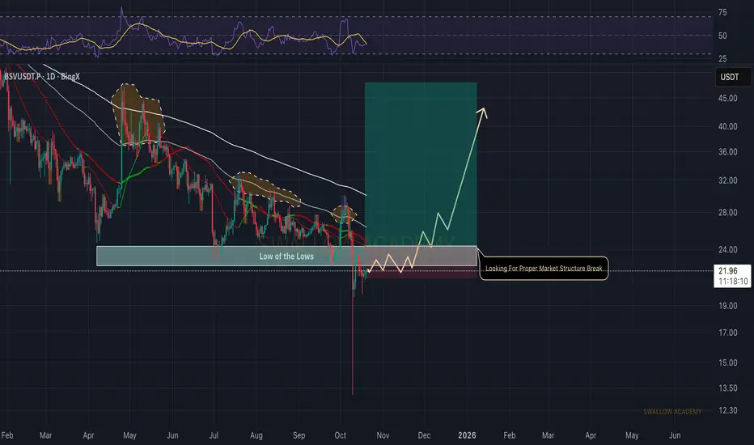Image resolution: width=754 pixels, height=445 pixels.
Task: Click the projection arrow head tip
Action: point(485,109)
